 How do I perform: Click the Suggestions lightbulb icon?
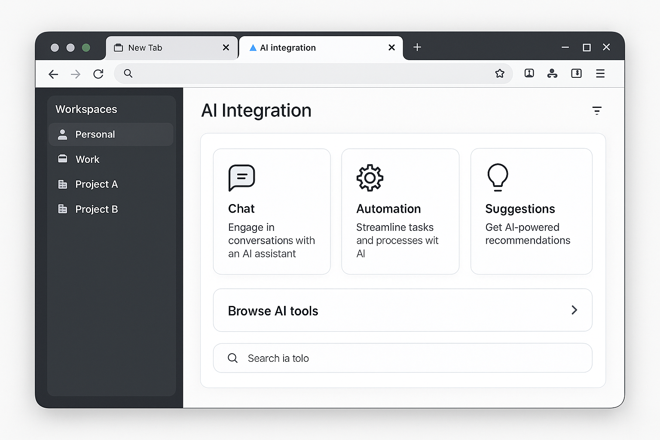pos(498,177)
